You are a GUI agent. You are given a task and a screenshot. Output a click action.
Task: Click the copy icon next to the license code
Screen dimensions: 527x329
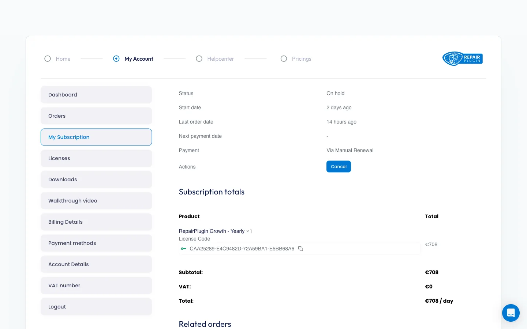[x=300, y=249]
